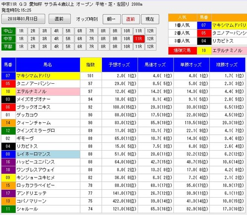This screenshot has width=247, height=215.
Task: Open 中京 12R race
Action: coord(150,39)
